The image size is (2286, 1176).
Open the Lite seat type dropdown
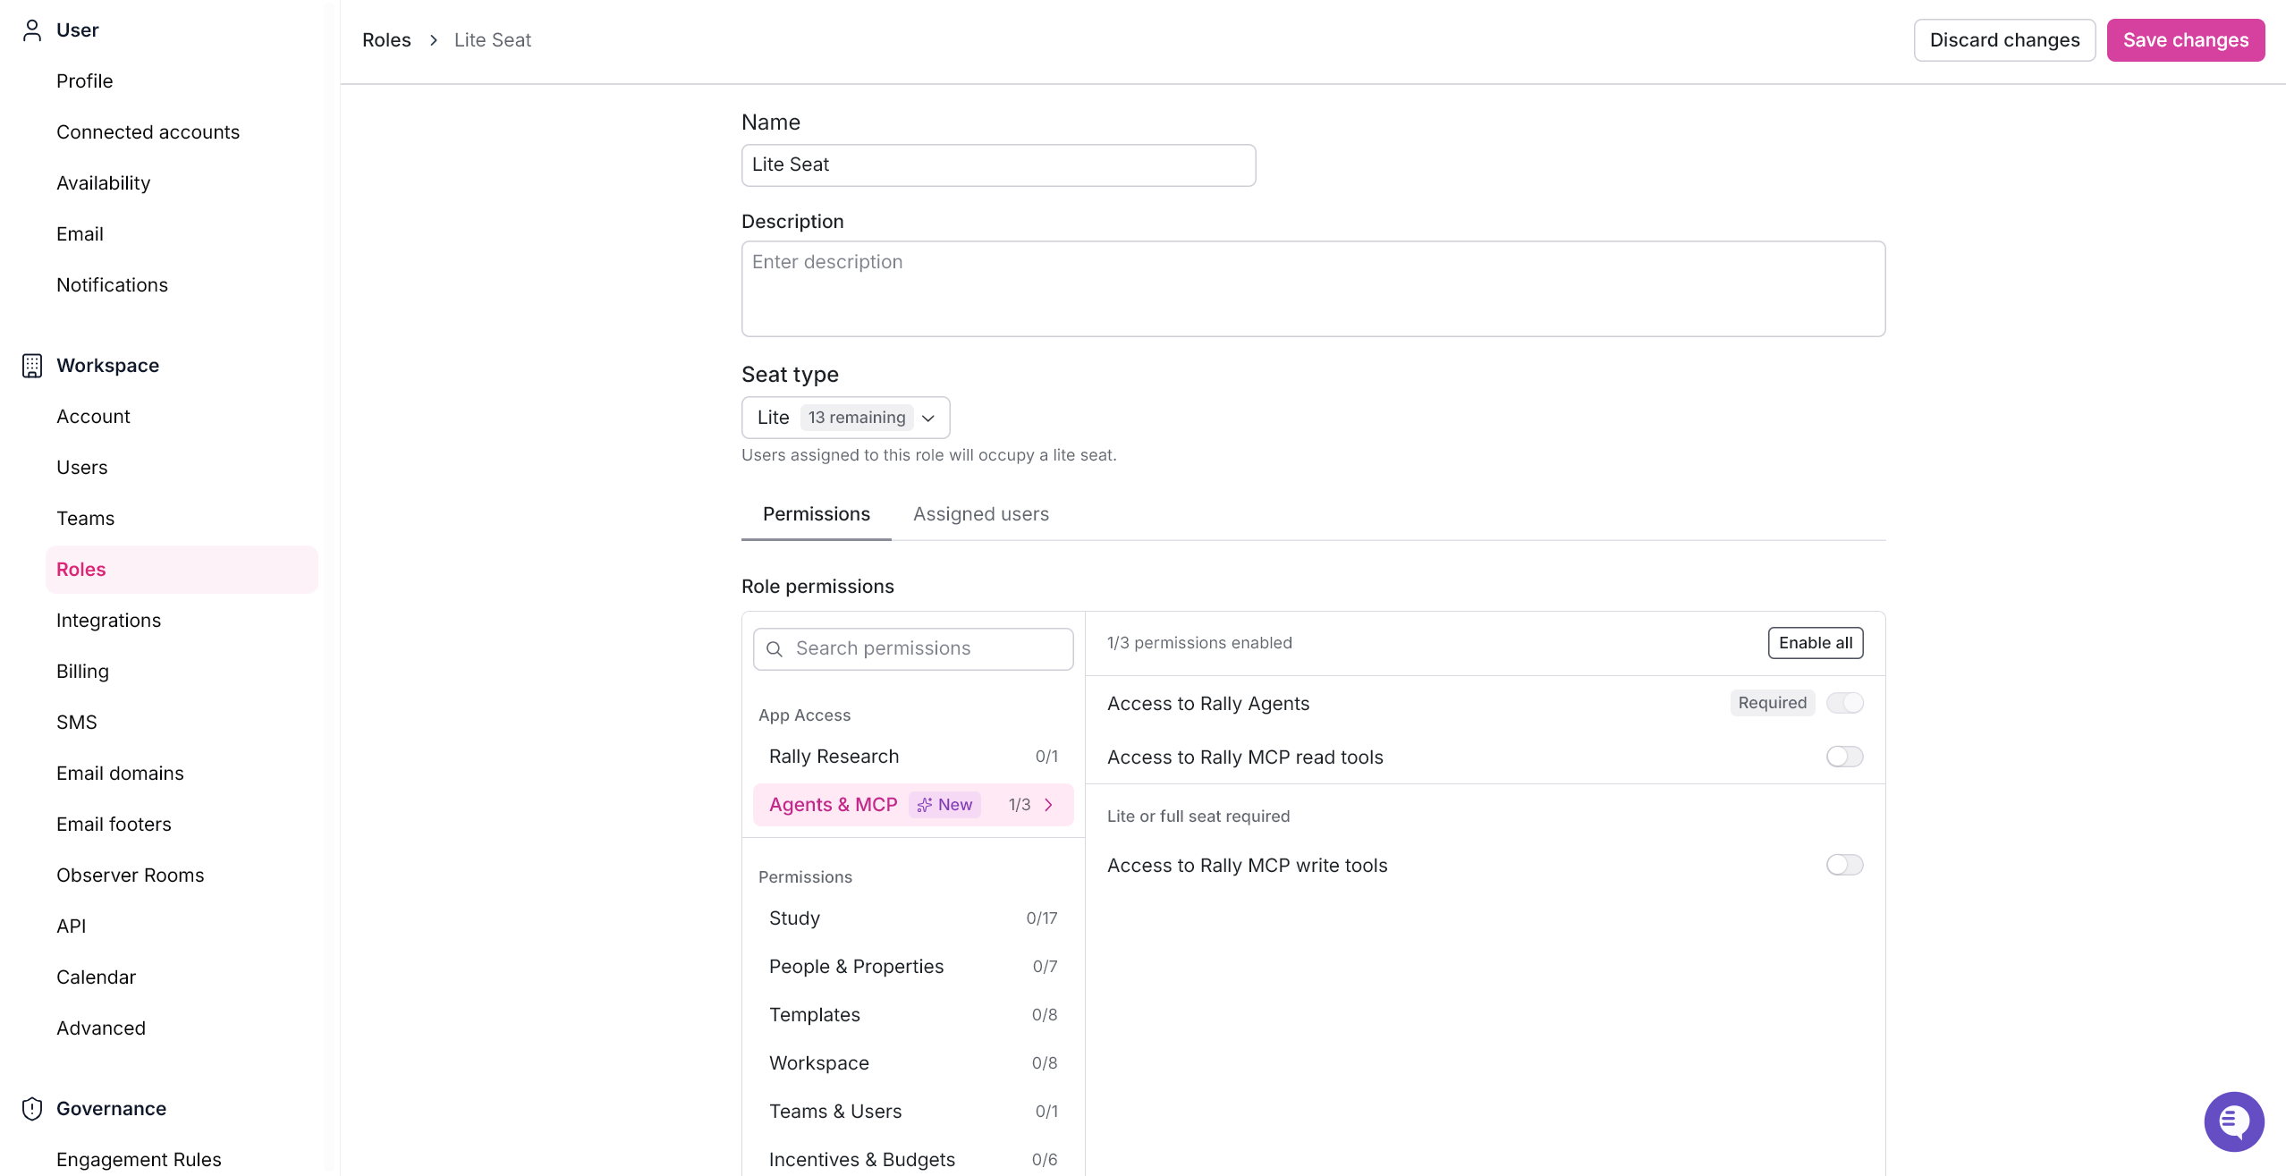[x=845, y=418]
